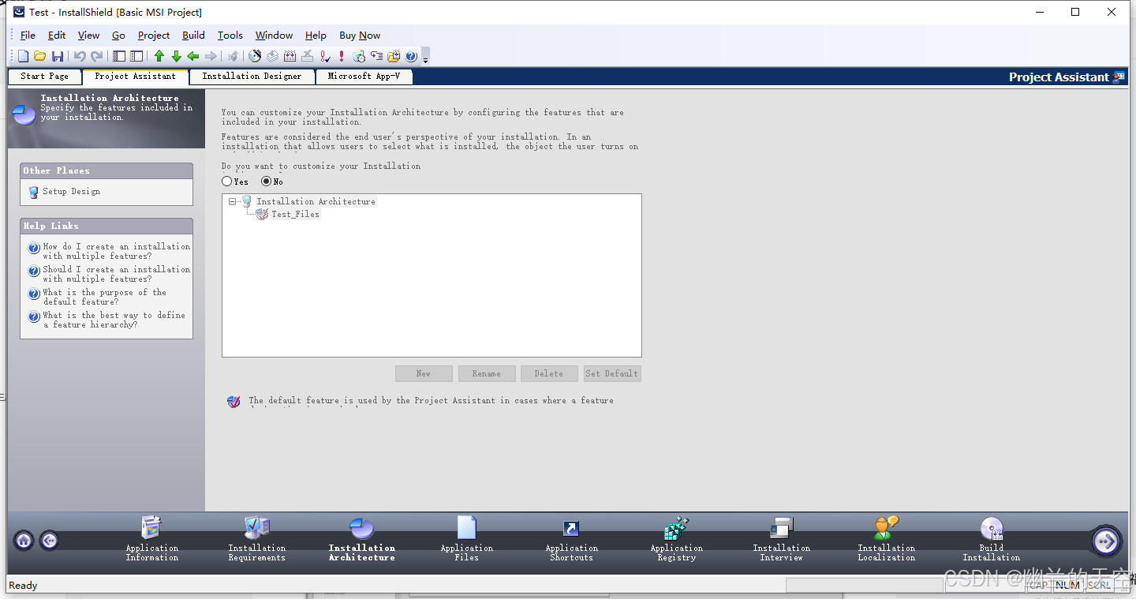Open 'What is the purpose of the default feature' link
Screen dimensions: 1136x599
click(x=104, y=297)
